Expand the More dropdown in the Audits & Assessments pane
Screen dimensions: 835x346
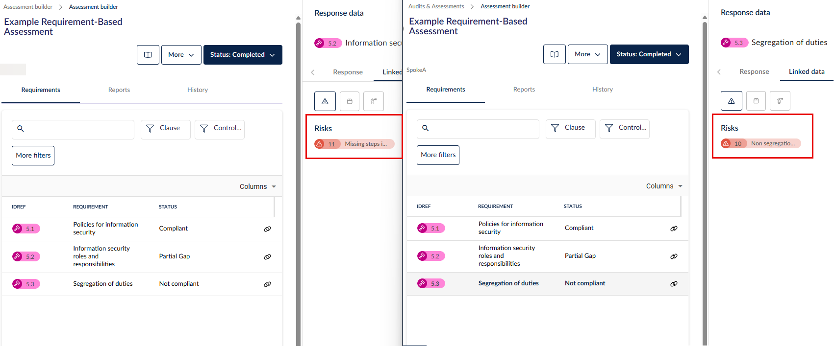[587, 54]
